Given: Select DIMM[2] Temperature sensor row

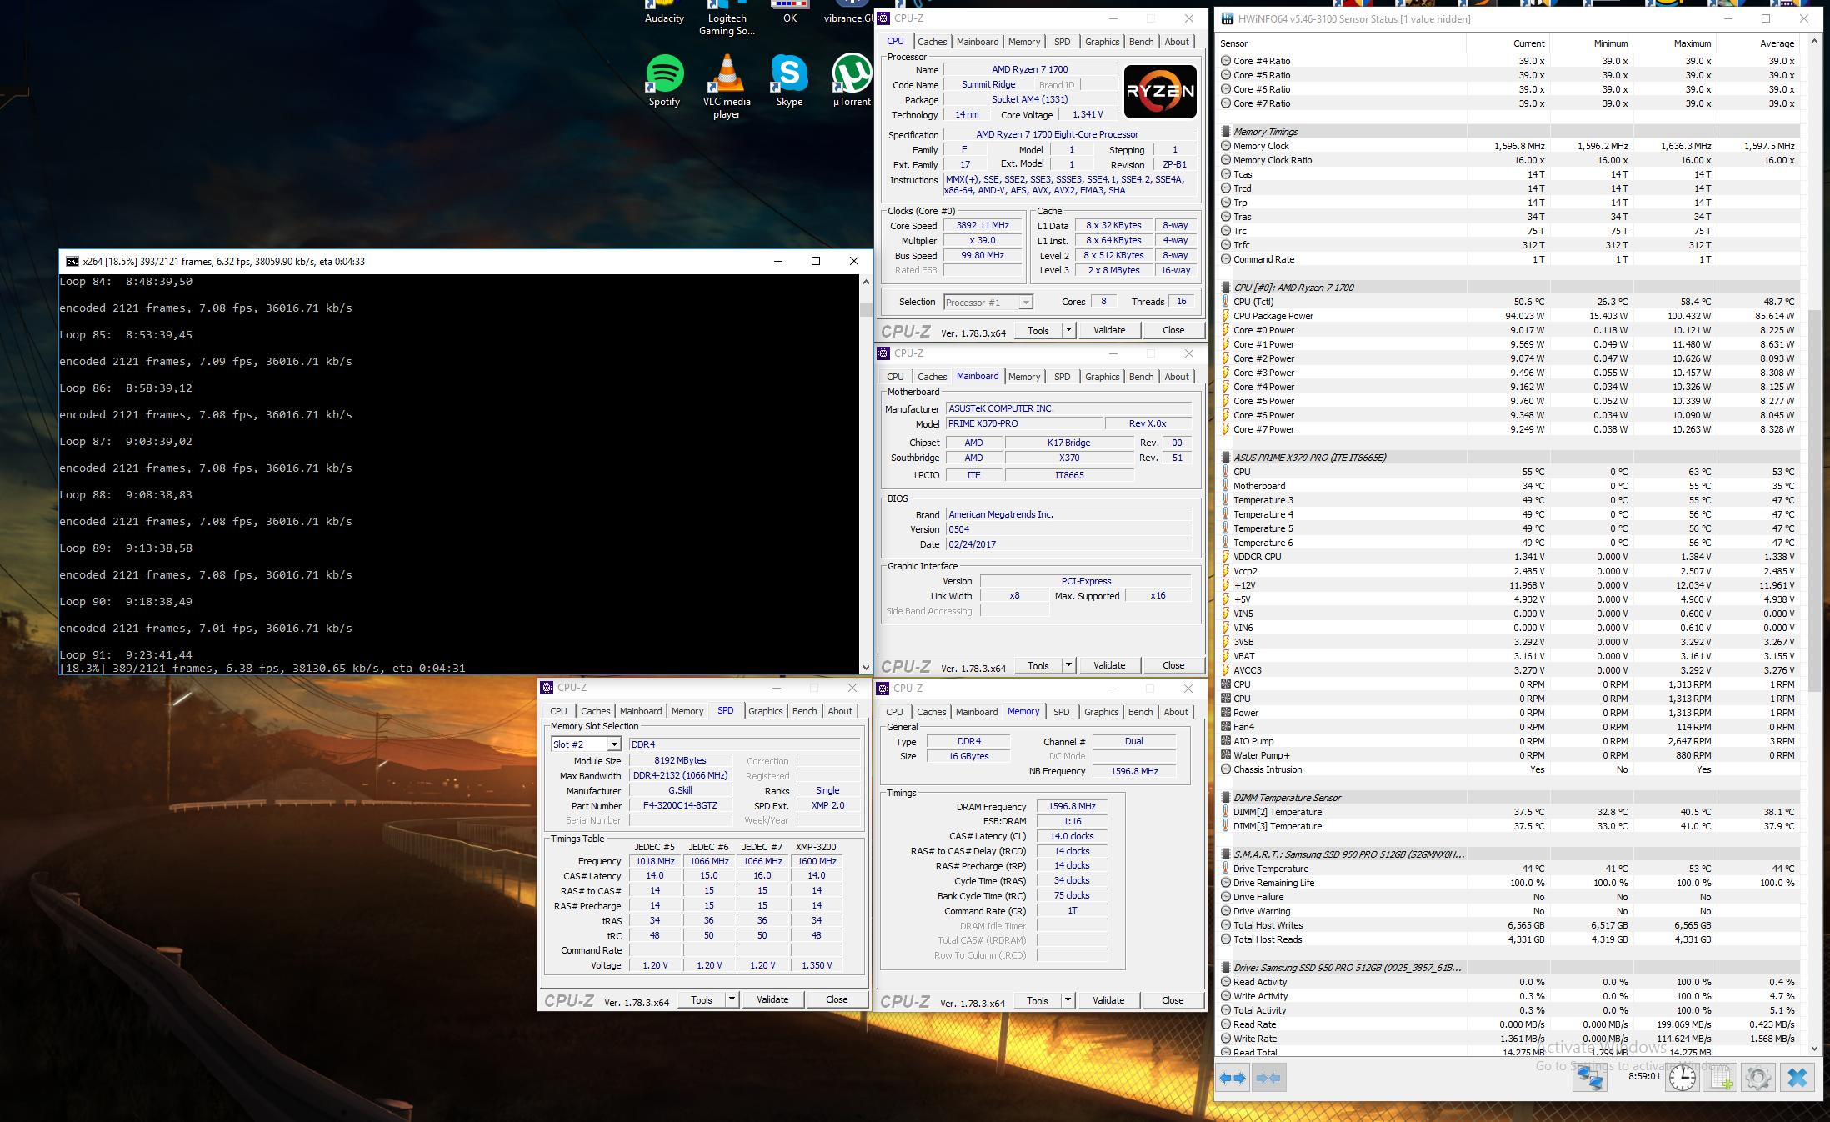Looking at the screenshot, I should (x=1508, y=812).
